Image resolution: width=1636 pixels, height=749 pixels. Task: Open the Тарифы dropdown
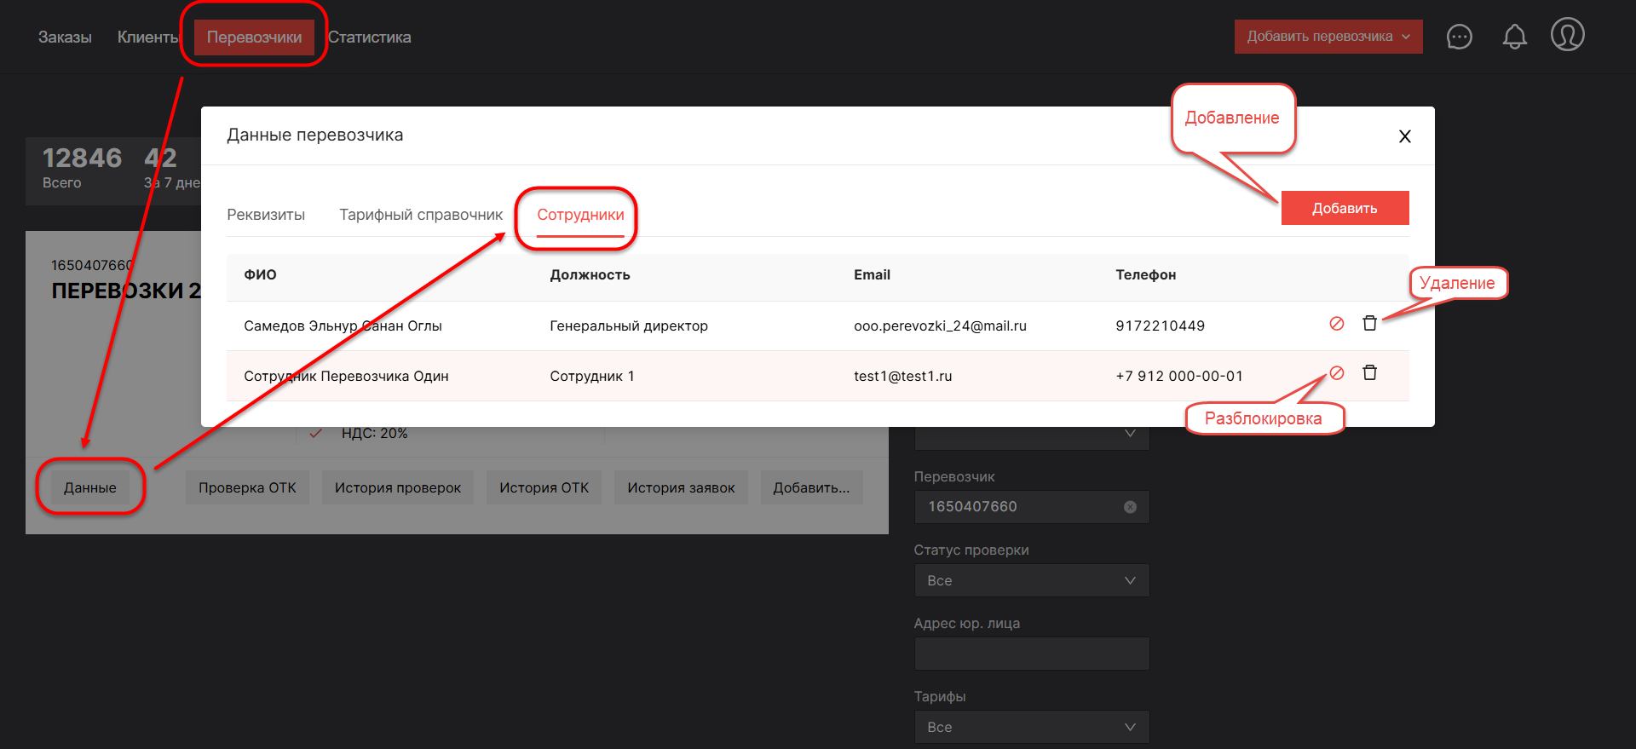coord(1031,727)
